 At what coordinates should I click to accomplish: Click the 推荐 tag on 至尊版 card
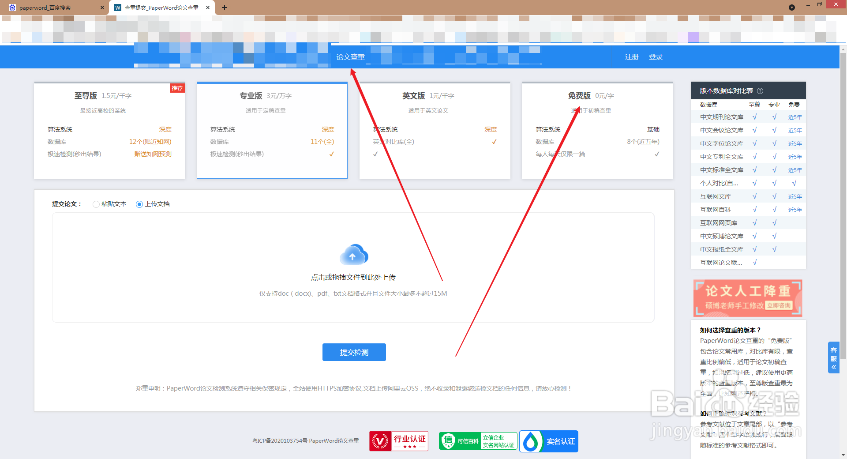click(177, 88)
